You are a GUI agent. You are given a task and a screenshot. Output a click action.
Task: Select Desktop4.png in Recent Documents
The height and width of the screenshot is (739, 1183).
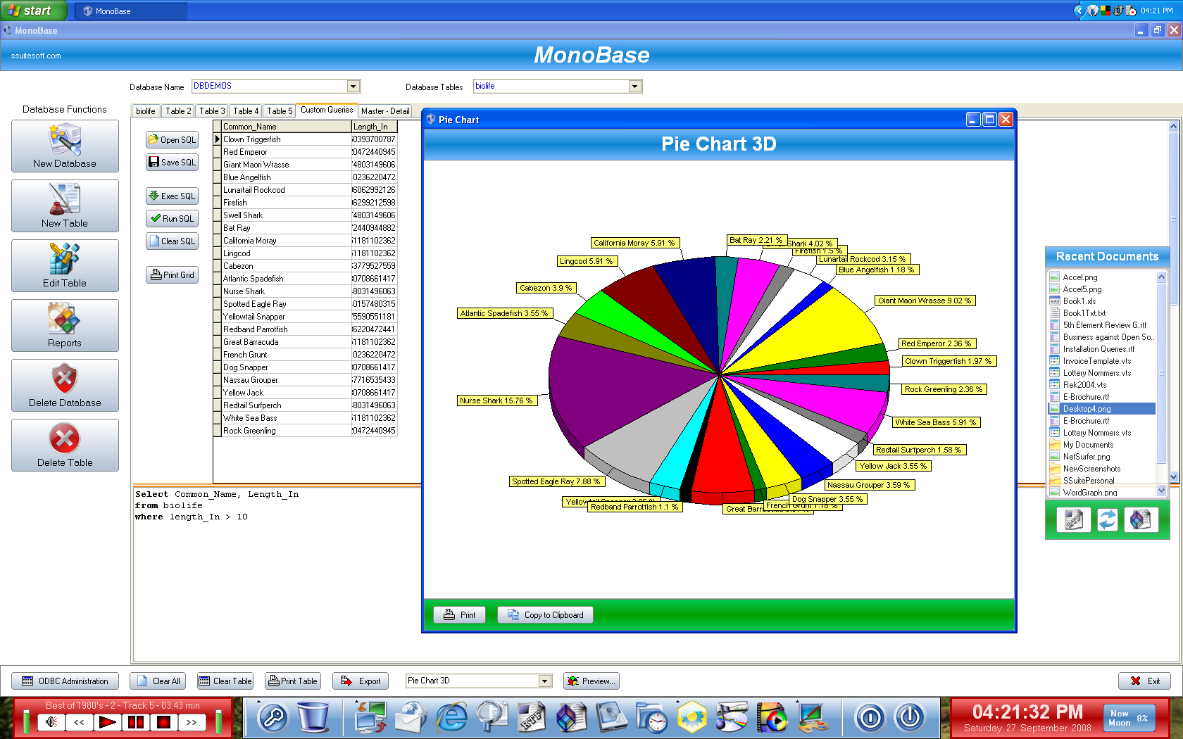(1102, 409)
